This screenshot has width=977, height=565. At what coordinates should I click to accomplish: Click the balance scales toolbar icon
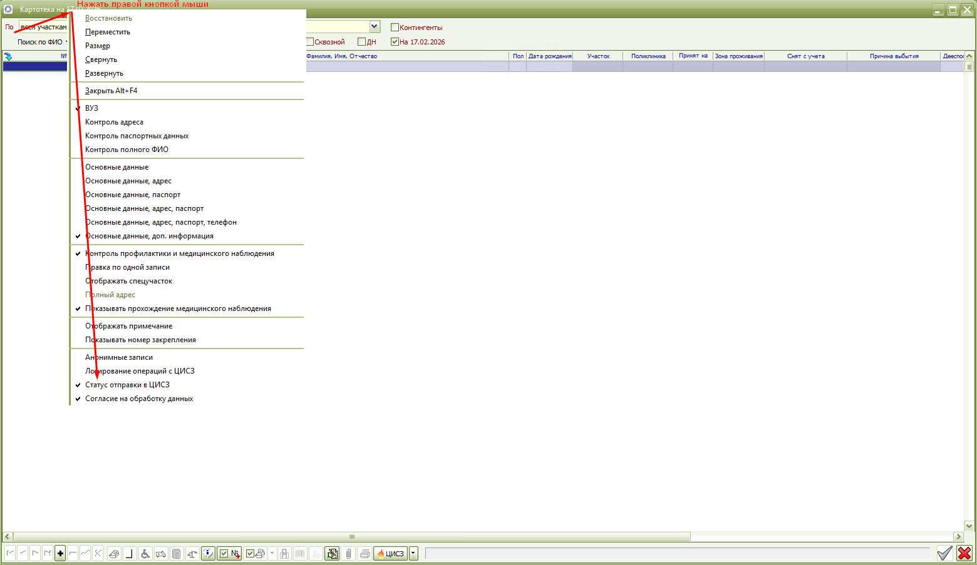point(192,554)
